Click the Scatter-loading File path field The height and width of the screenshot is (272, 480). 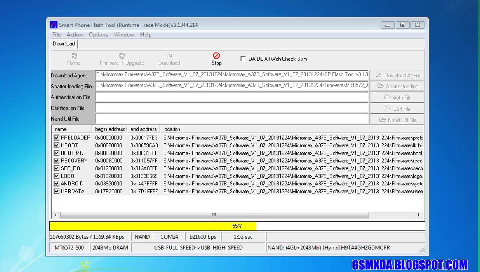(x=232, y=86)
